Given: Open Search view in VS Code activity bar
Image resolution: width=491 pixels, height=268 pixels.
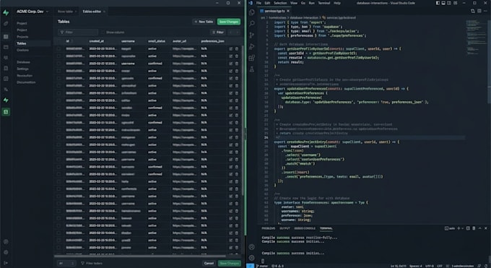Looking at the screenshot, I should [x=252, y=24].
